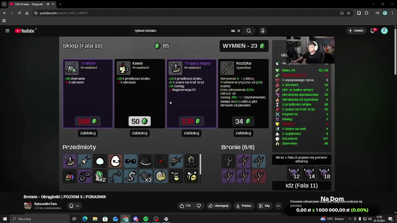Click the fishing hook lure item

click(x=85, y=161)
